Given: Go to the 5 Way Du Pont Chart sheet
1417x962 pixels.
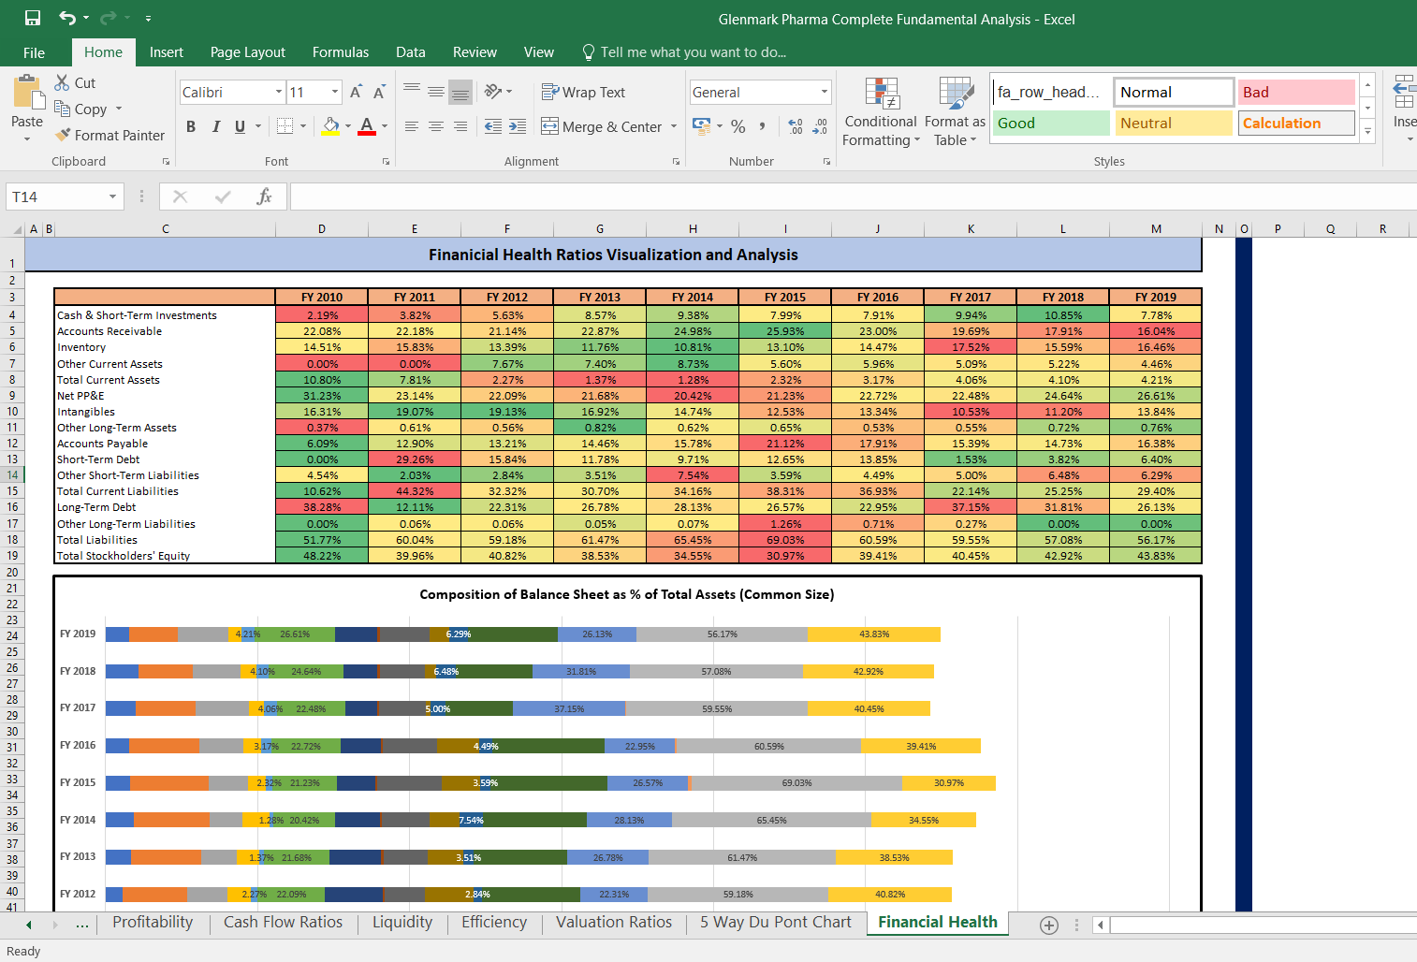Looking at the screenshot, I should pyautogui.click(x=776, y=923).
